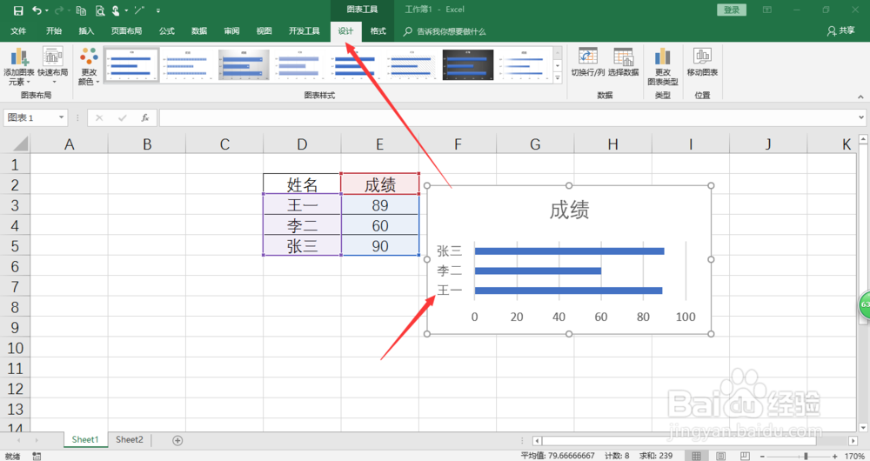
Task: Select the Sheet2 worksheet tab
Action: (x=130, y=440)
